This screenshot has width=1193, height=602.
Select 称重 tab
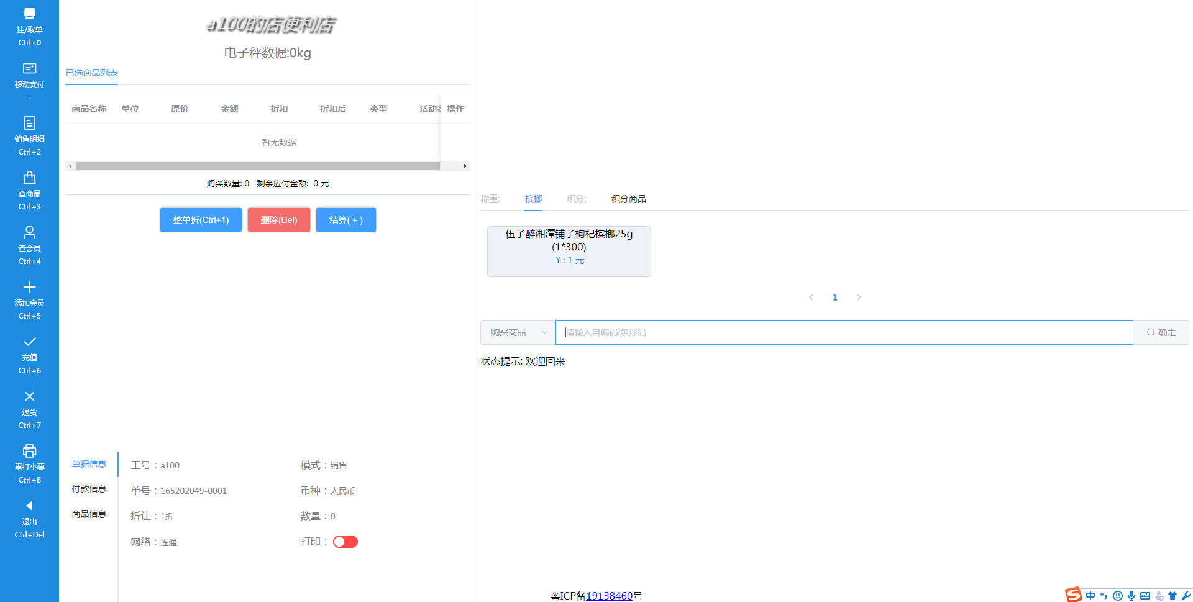[x=490, y=199]
